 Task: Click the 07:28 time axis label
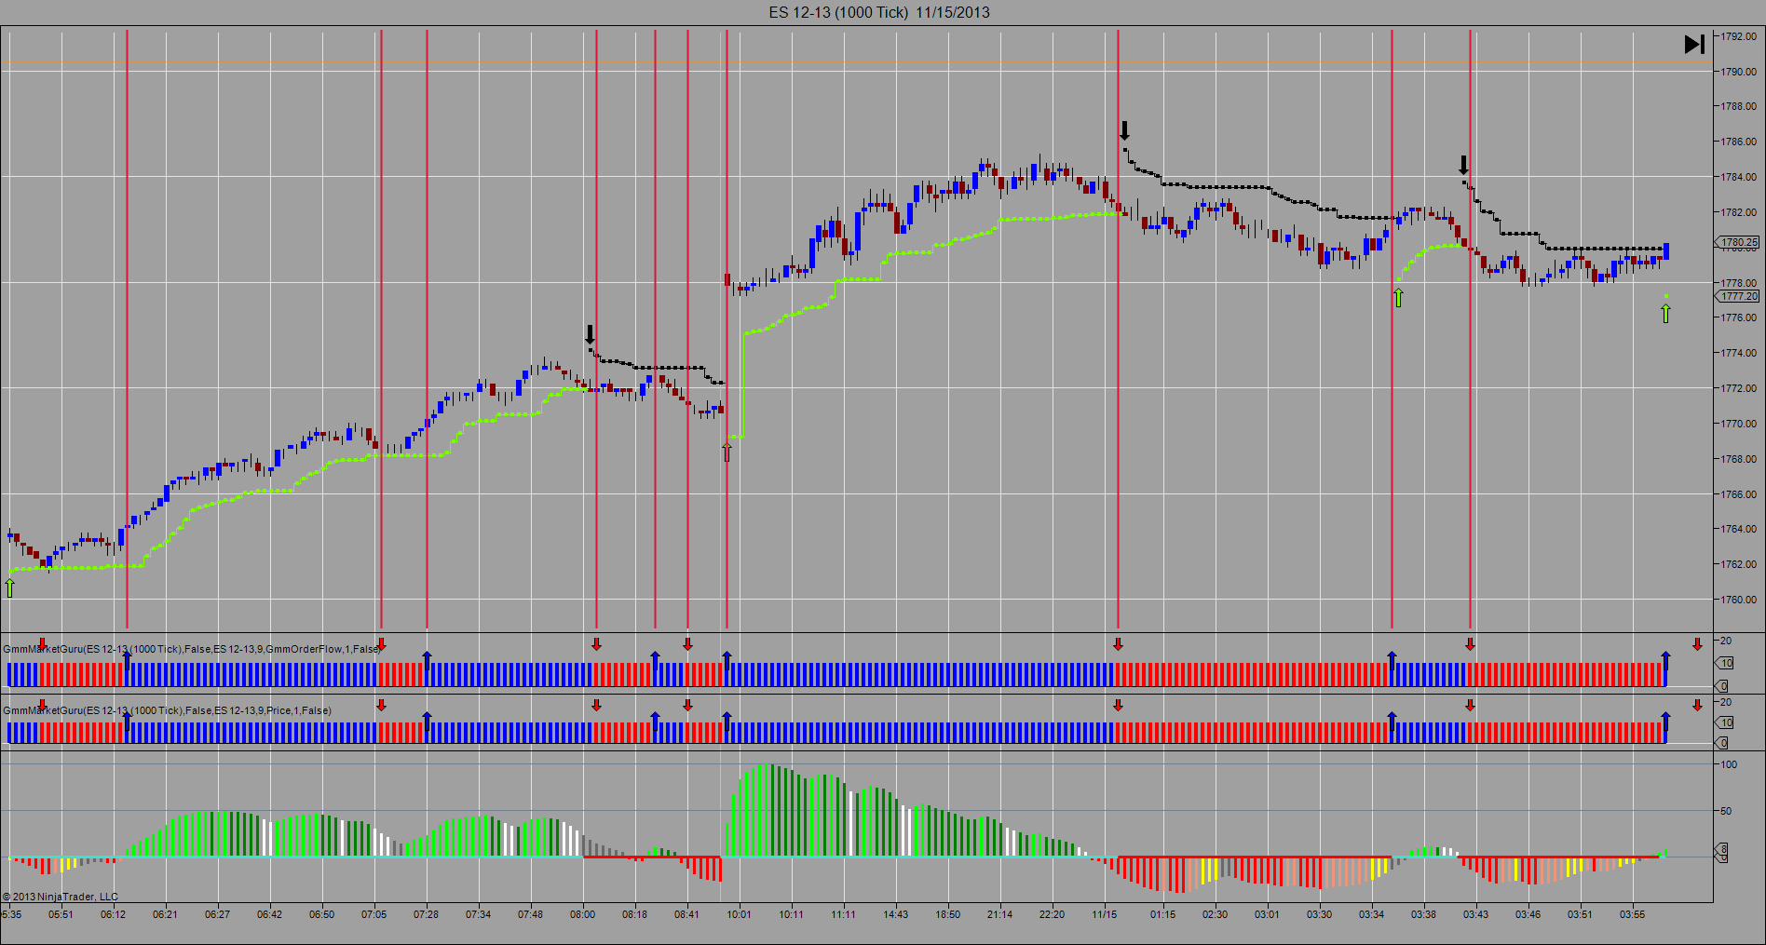coord(427,915)
